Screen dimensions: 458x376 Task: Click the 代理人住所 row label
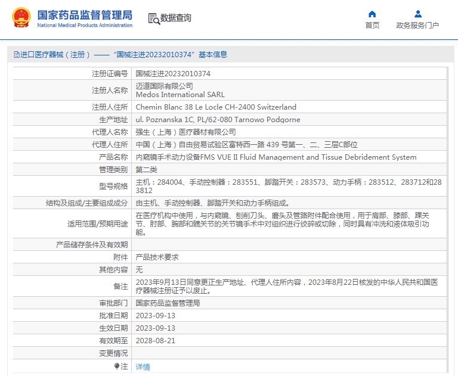110,145
